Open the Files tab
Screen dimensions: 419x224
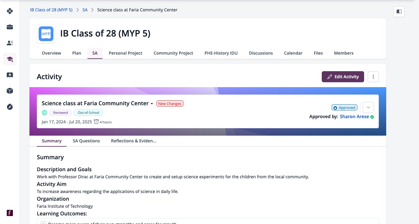coord(318,53)
